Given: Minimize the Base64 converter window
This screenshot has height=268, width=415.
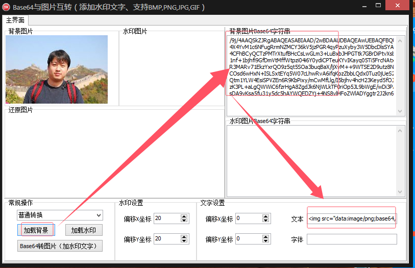Looking at the screenshot, I should [364, 6].
